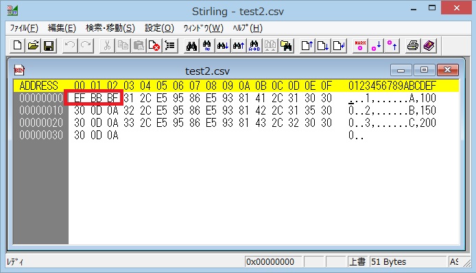Screen dimensions: 476x273
Task: Go to previous mark, up arrow icon
Action: click(392, 46)
